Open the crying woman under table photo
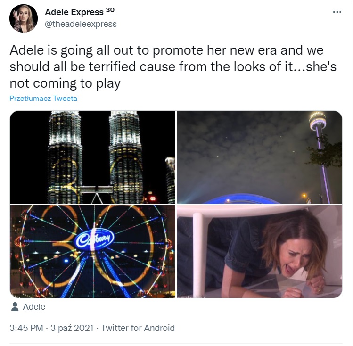 (259, 251)
